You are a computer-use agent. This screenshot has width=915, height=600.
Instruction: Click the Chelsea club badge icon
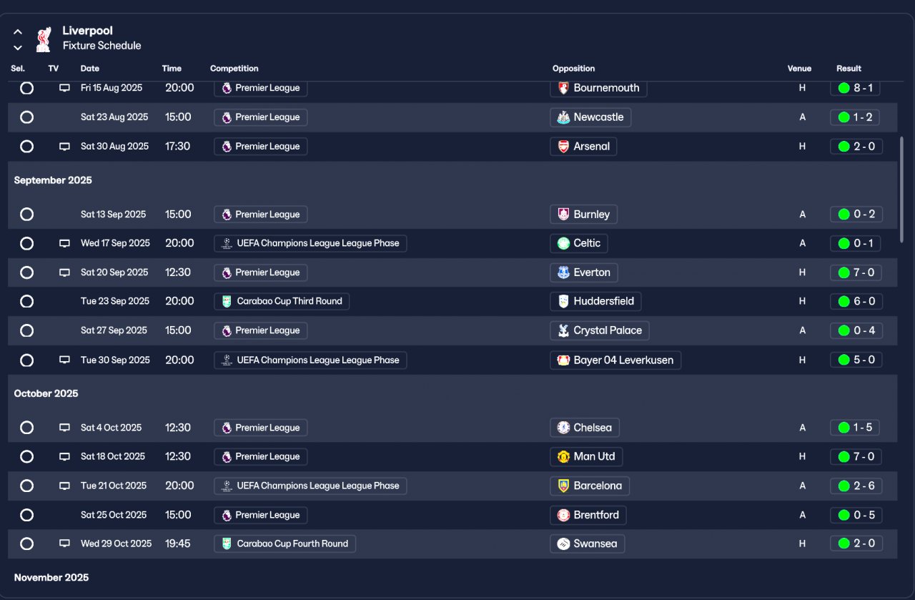click(x=563, y=428)
